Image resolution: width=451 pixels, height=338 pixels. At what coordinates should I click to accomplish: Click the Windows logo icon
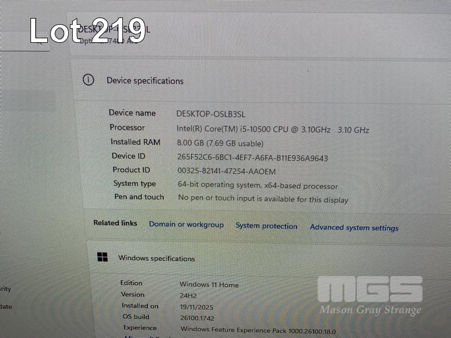(102, 257)
